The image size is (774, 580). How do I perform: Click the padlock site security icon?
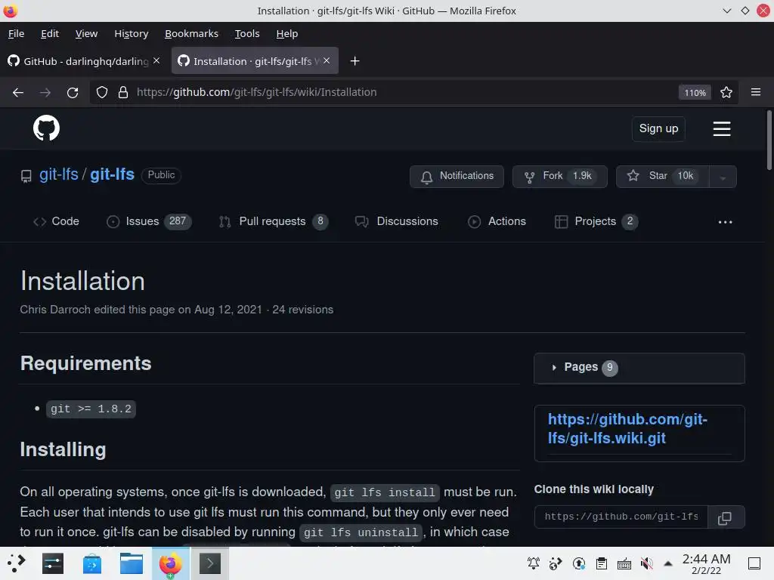[x=123, y=92]
